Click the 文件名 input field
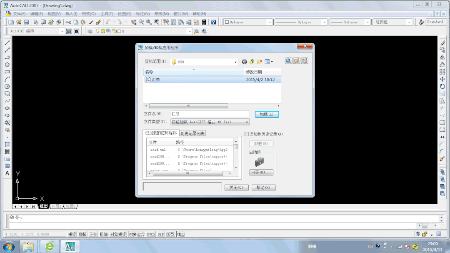 210,114
